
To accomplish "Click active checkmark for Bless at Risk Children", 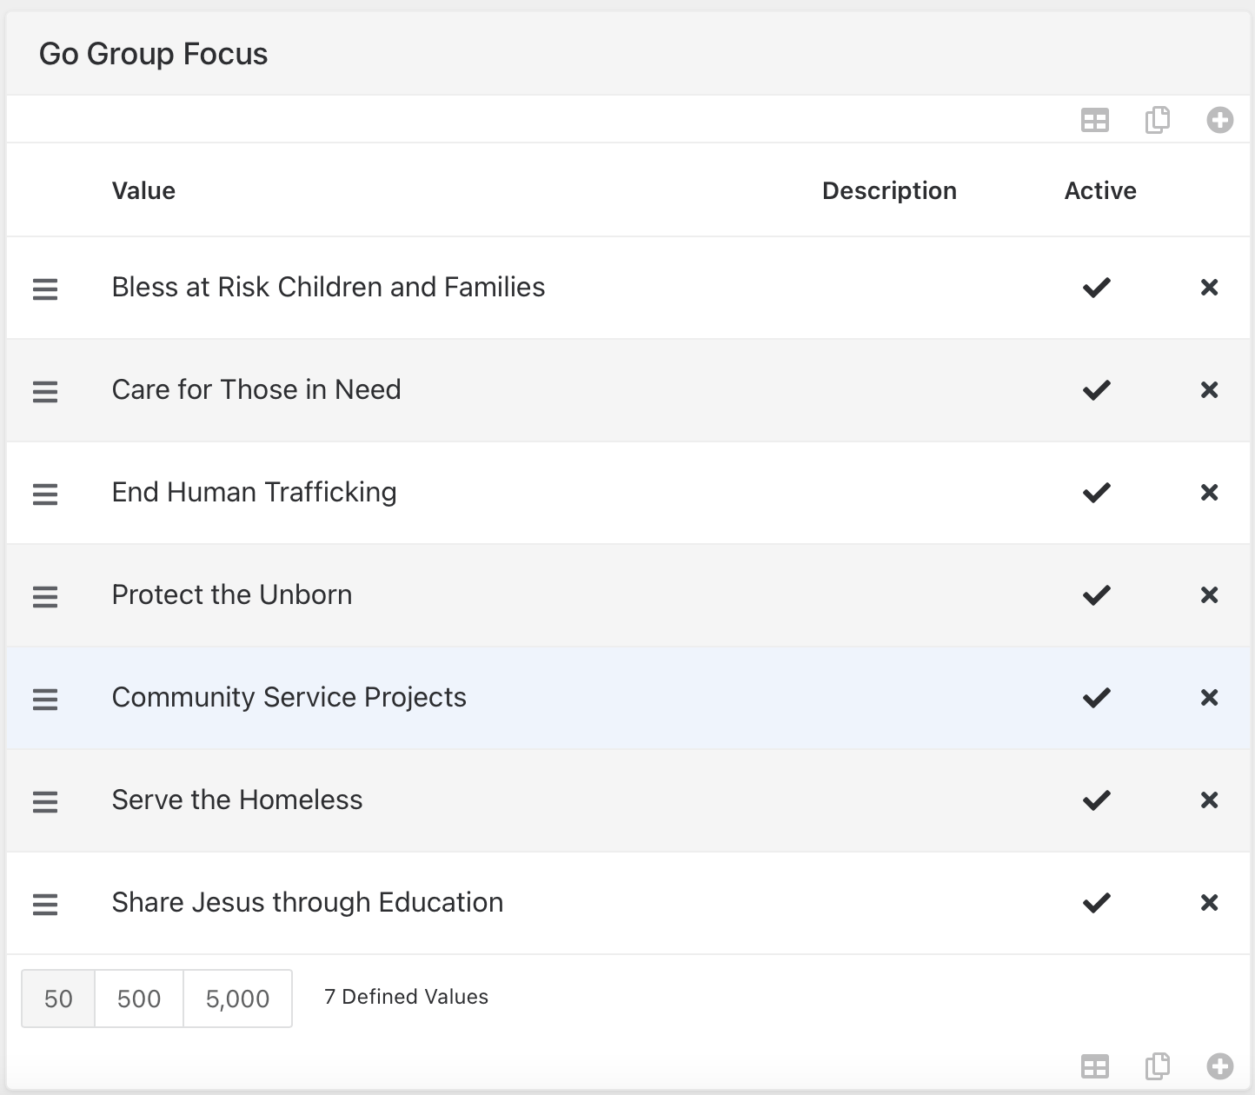I will coord(1097,288).
